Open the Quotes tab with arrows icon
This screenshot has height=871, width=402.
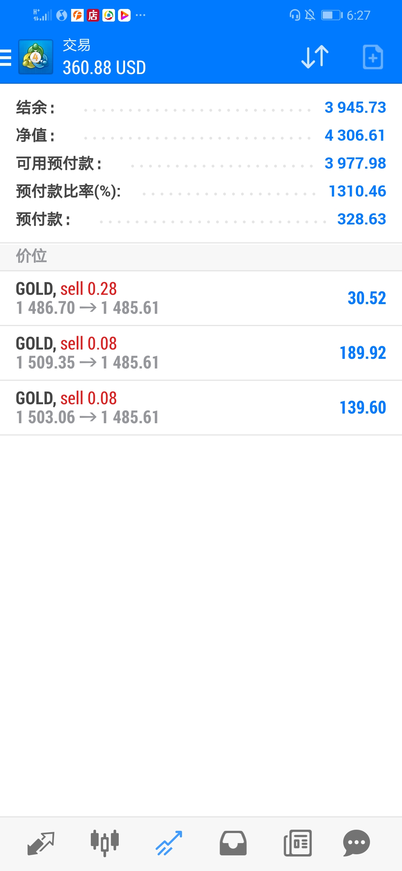click(41, 843)
